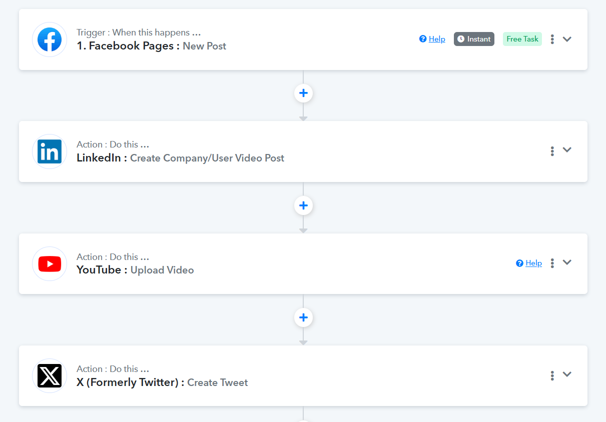Open the Help link in Facebook trigger
Screen dimensions: 606x422
(x=437, y=39)
